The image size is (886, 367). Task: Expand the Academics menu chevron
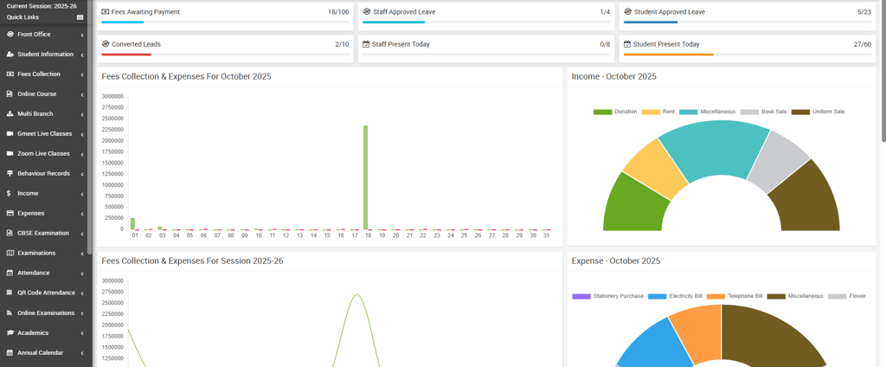tap(82, 333)
